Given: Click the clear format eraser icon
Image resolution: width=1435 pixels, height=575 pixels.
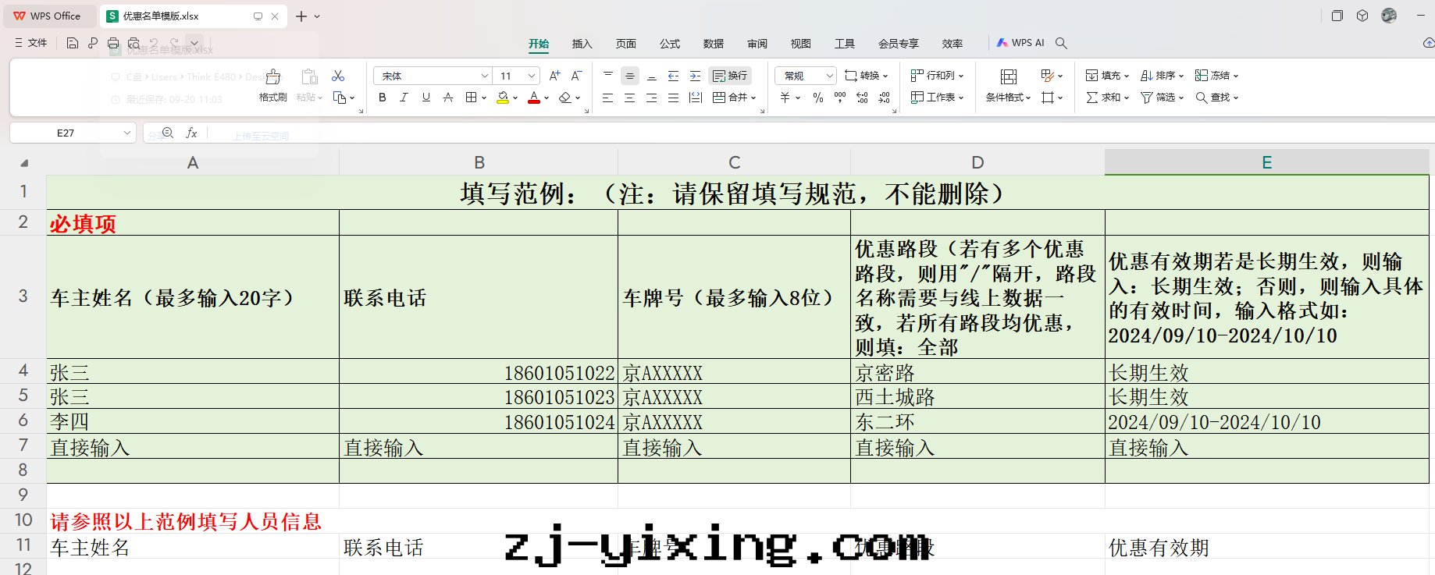Looking at the screenshot, I should 565,98.
